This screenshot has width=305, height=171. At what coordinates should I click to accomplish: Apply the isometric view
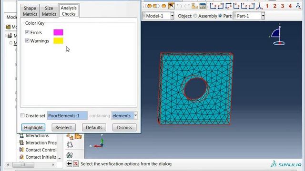(259, 6)
